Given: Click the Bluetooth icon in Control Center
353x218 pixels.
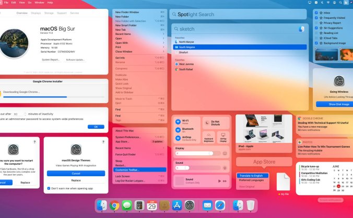Looking at the screenshot, I should tap(178, 130).
